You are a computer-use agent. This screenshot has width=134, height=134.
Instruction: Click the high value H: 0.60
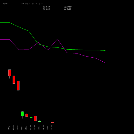pos(68,7)
